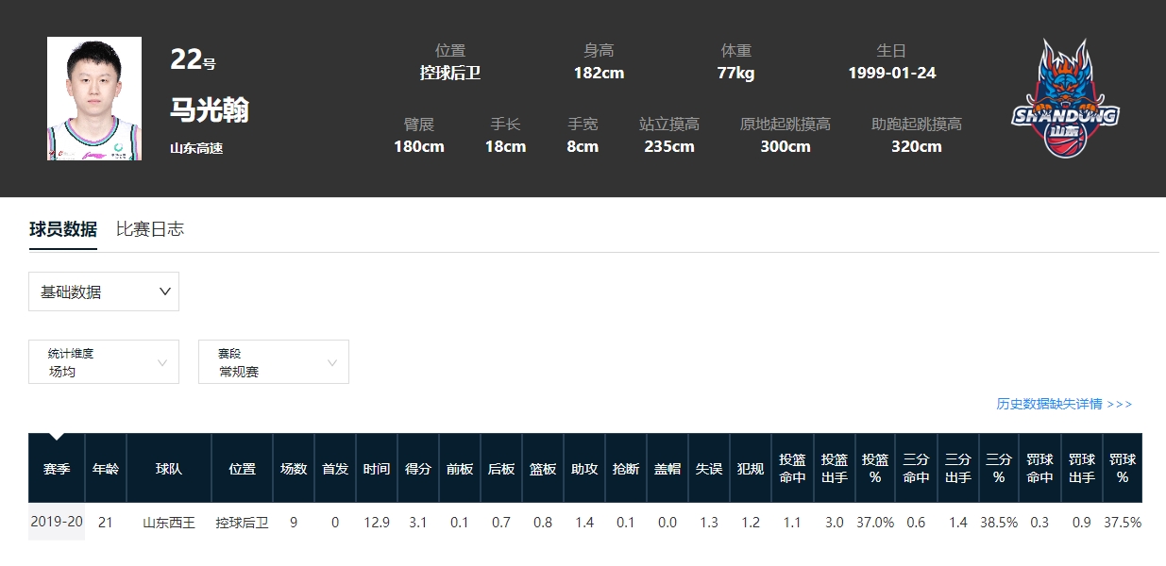Click the 场数 column header
The width and height of the screenshot is (1166, 566).
click(294, 468)
